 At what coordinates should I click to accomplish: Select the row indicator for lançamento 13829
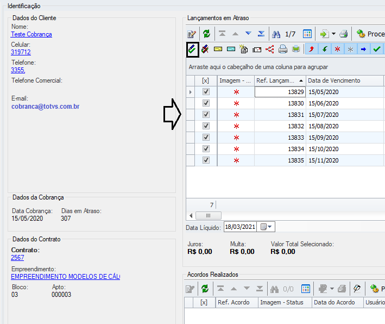coord(190,92)
